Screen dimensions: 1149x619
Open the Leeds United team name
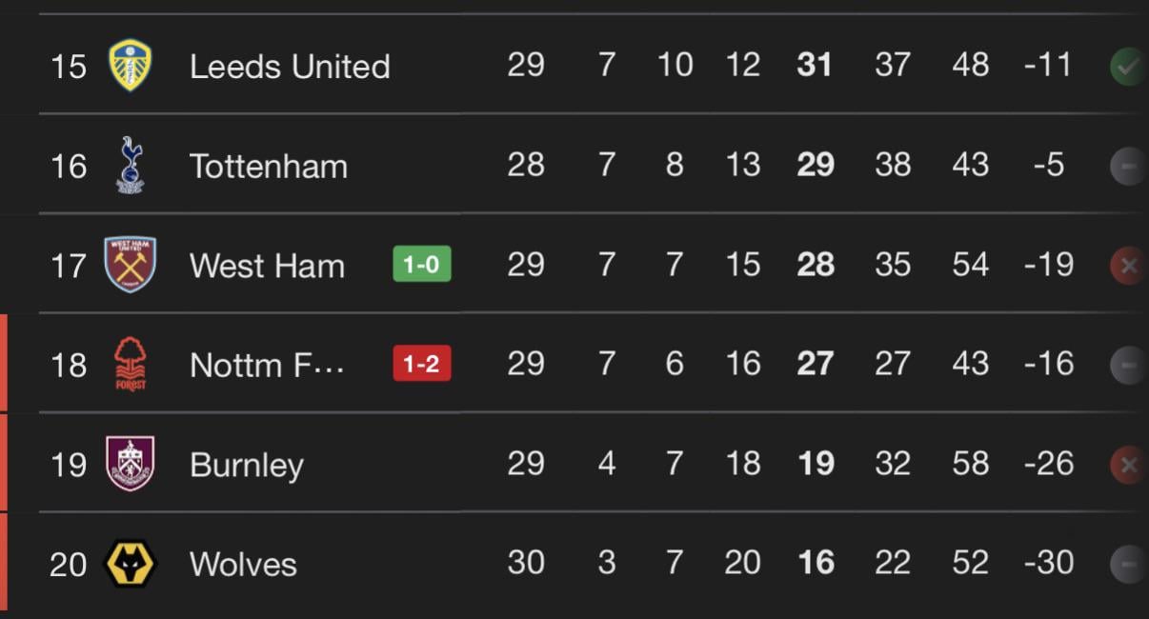pyautogui.click(x=290, y=67)
